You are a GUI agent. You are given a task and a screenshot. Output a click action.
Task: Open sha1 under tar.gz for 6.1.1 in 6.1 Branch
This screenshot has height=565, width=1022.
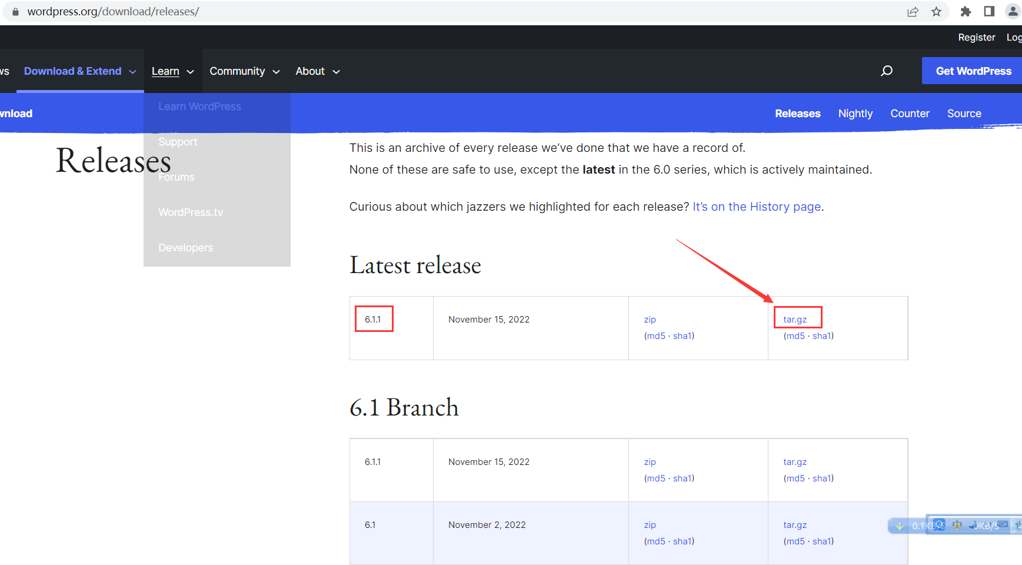tap(821, 478)
